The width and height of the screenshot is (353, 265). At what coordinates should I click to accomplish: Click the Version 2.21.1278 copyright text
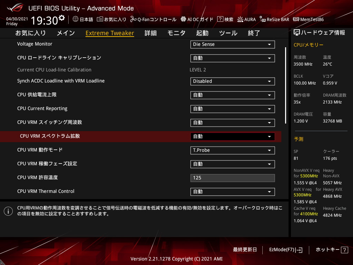(176, 259)
